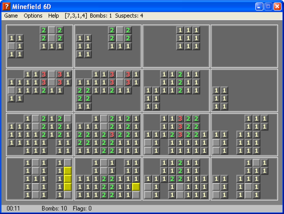This screenshot has width=284, height=214.
Task: Close the Minefield 6D window
Action: point(277,7)
